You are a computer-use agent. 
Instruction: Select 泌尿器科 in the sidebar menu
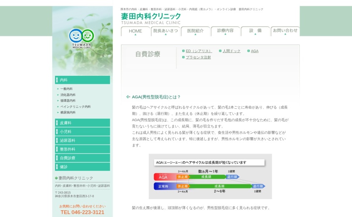click(x=83, y=140)
